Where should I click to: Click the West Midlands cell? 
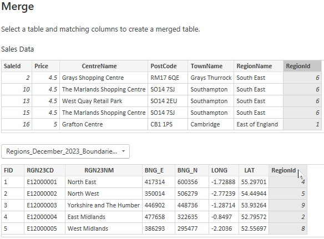click(104, 228)
